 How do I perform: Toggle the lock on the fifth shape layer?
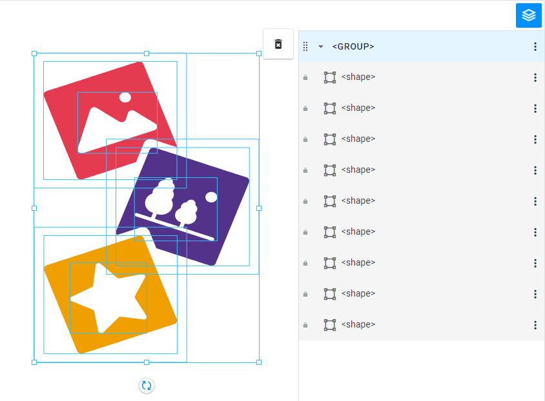point(305,201)
